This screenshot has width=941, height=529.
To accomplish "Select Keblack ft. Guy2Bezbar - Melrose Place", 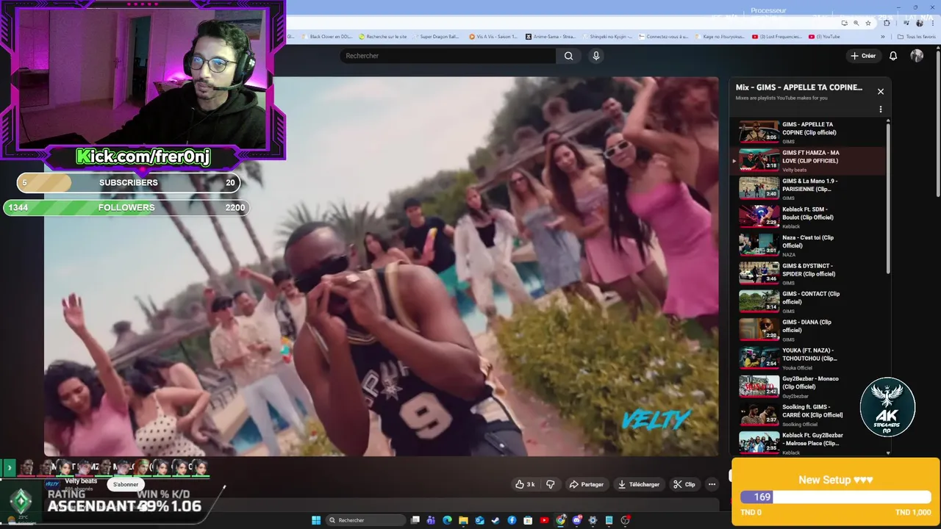I will click(x=809, y=443).
